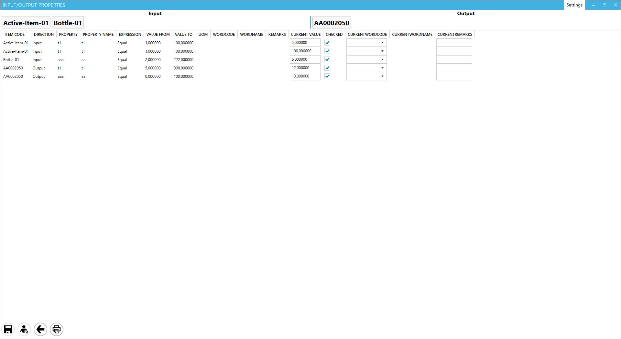The image size is (621, 339).
Task: Select the Active-Item-01 input button
Action: coord(26,22)
